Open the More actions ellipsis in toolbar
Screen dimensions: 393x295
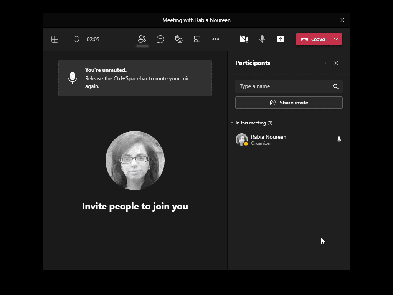point(216,39)
